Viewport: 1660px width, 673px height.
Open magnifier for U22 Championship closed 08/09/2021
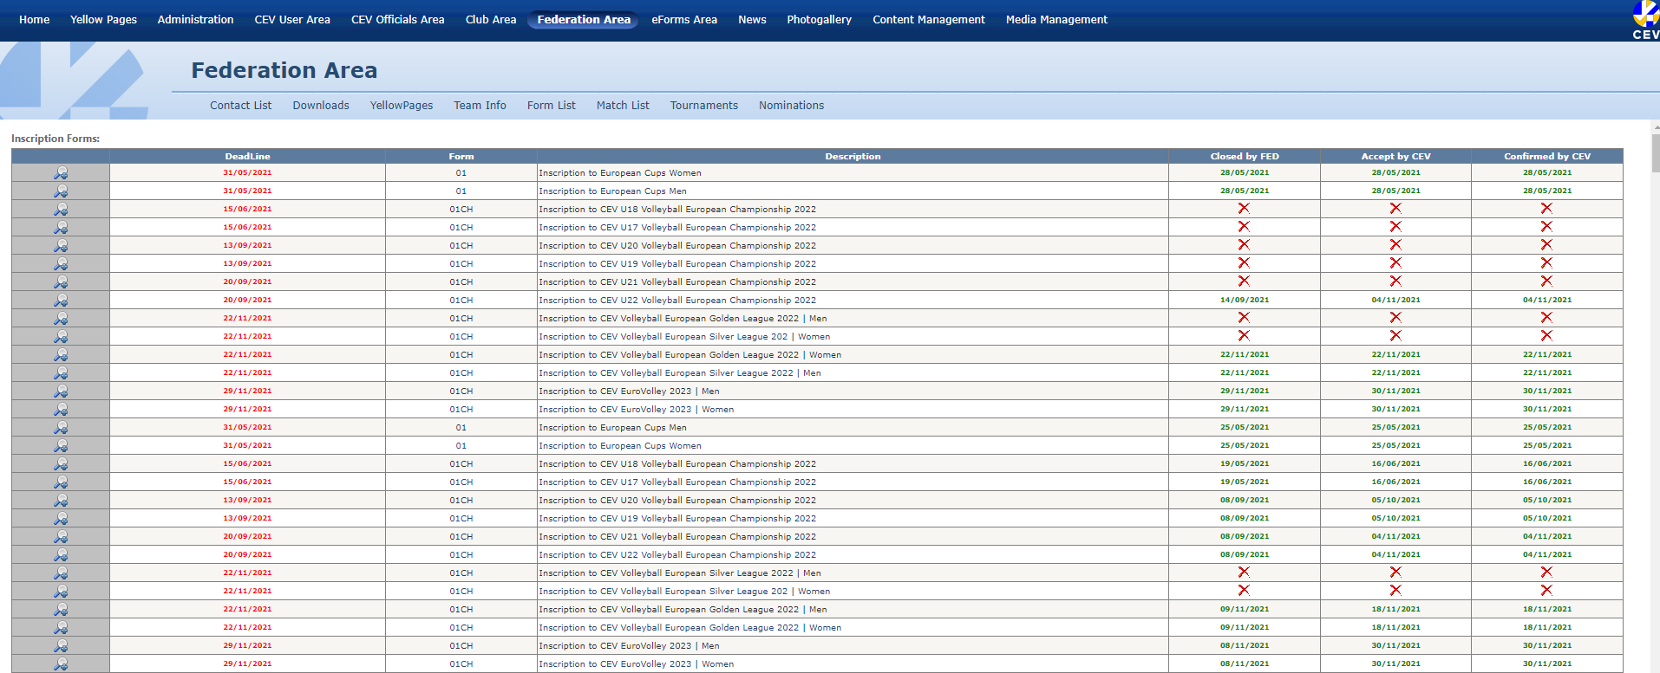pos(61,554)
